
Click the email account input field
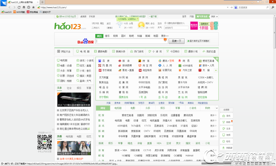(x=176, y=28)
